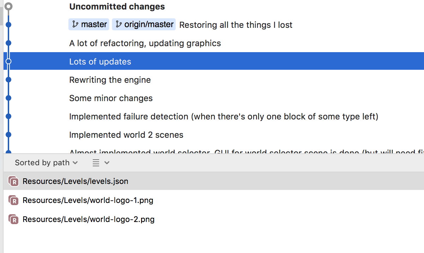Screen dimensions: 424x253
Task: Click the renamed icon beside levels.json
Action: point(13,181)
